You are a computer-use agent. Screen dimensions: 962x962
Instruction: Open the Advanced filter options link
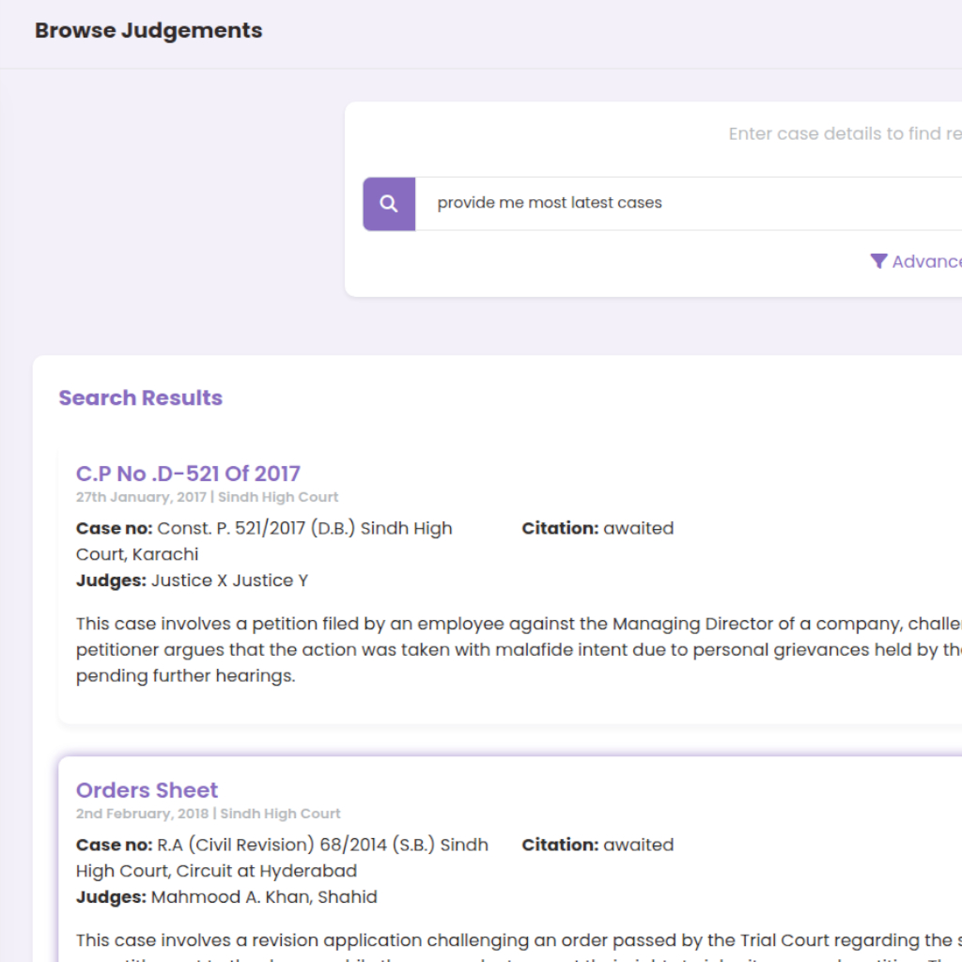click(926, 261)
